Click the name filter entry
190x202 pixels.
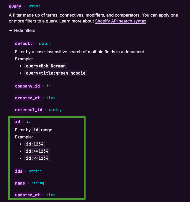point(20,183)
